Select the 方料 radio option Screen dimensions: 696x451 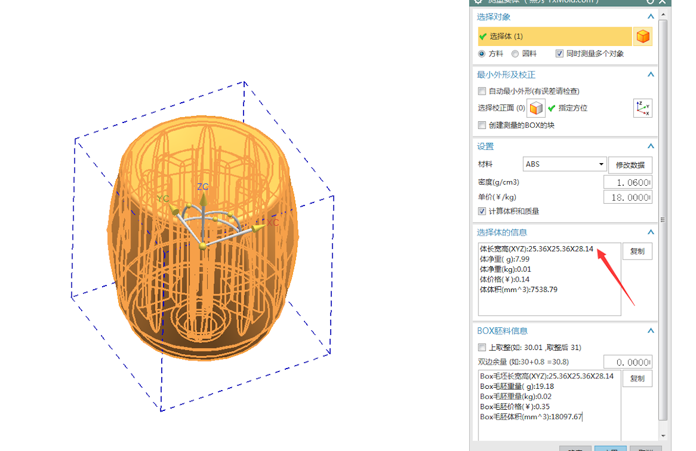pyautogui.click(x=481, y=54)
